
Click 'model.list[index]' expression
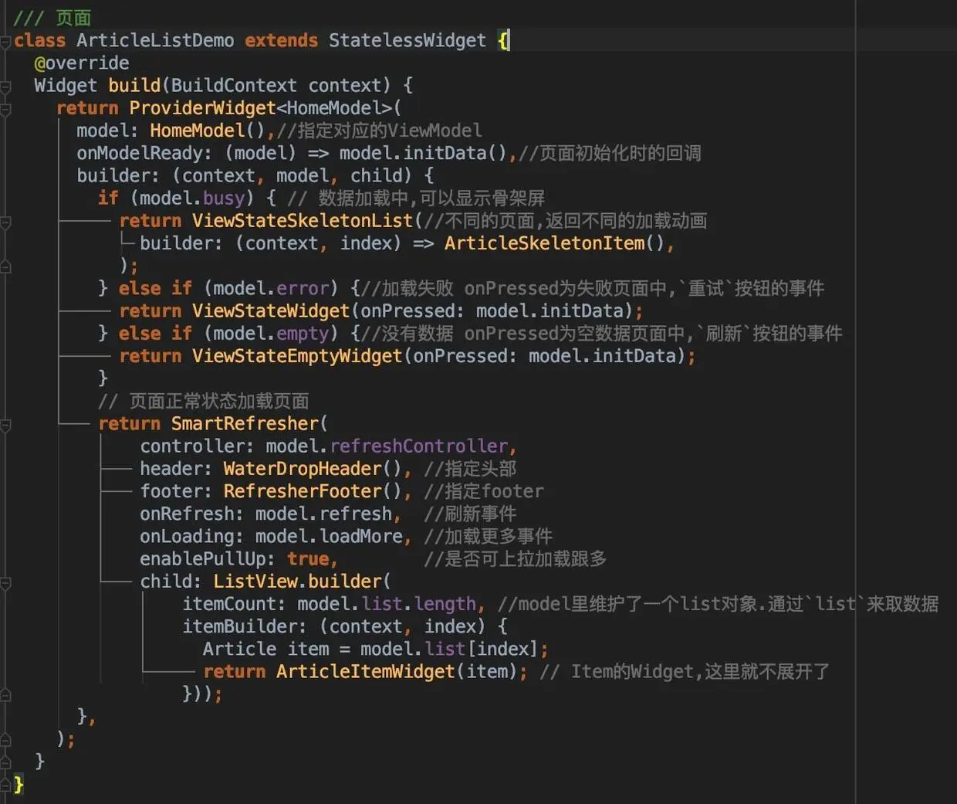[x=449, y=650]
